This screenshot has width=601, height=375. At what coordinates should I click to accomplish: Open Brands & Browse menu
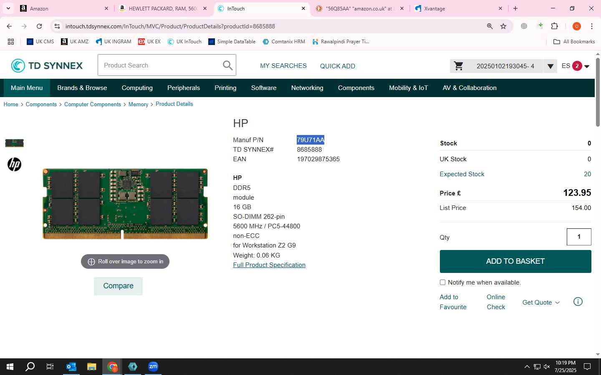82,88
